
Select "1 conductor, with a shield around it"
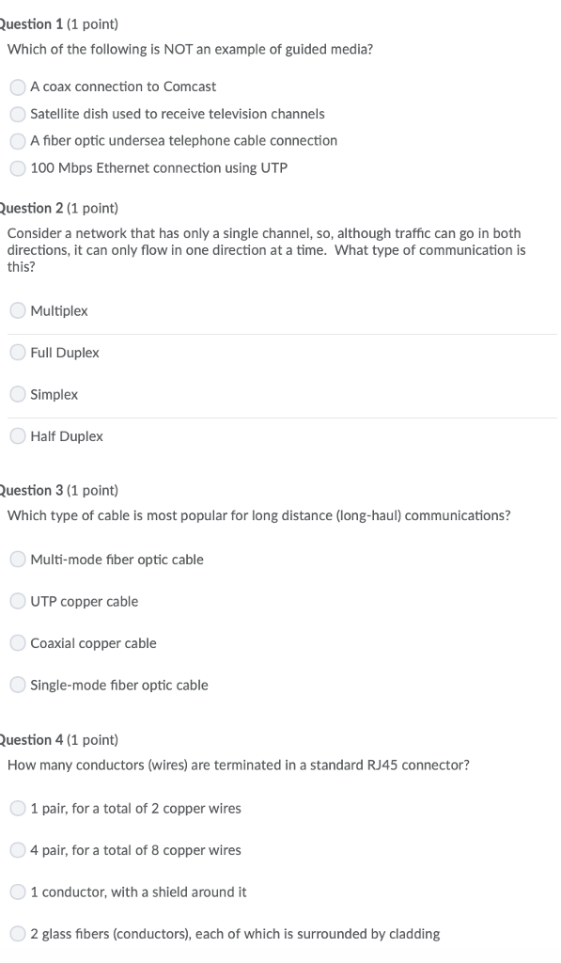click(x=17, y=892)
